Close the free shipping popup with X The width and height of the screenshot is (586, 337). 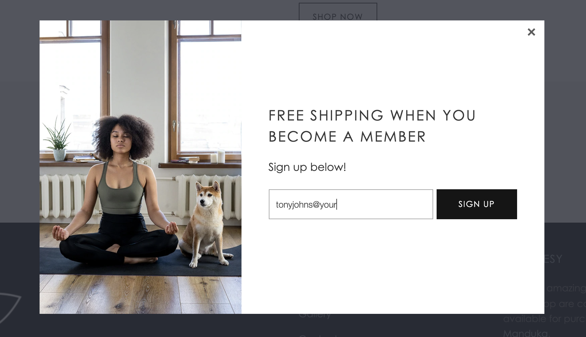(531, 32)
